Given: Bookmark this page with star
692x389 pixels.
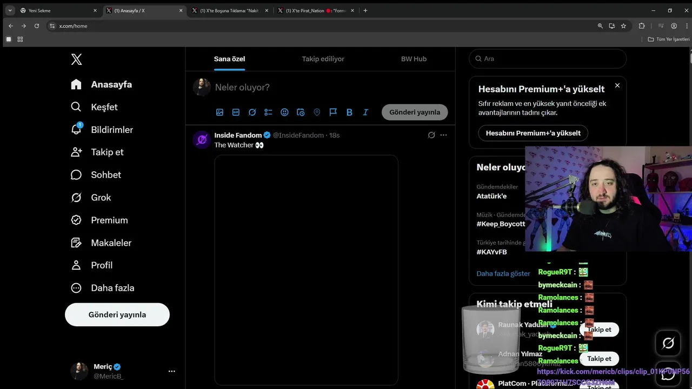Looking at the screenshot, I should 623,26.
